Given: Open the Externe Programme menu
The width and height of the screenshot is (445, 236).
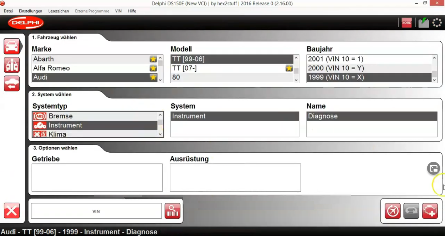Looking at the screenshot, I should click(x=92, y=11).
